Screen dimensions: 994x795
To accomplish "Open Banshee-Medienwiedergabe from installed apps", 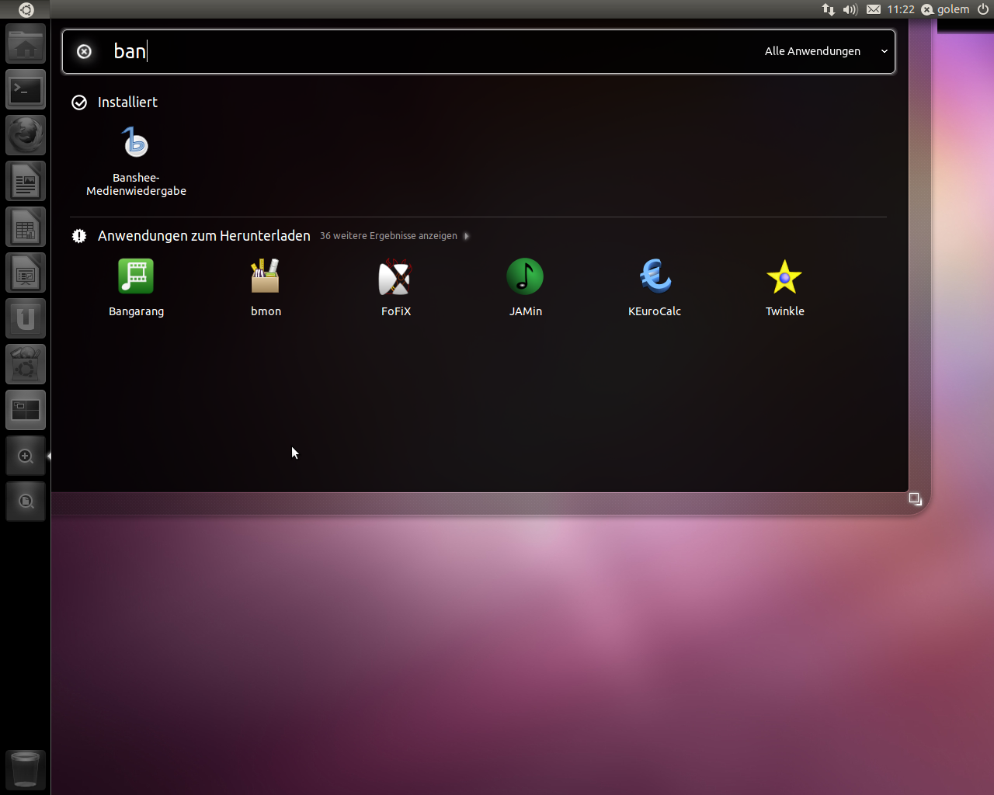I will pos(136,145).
